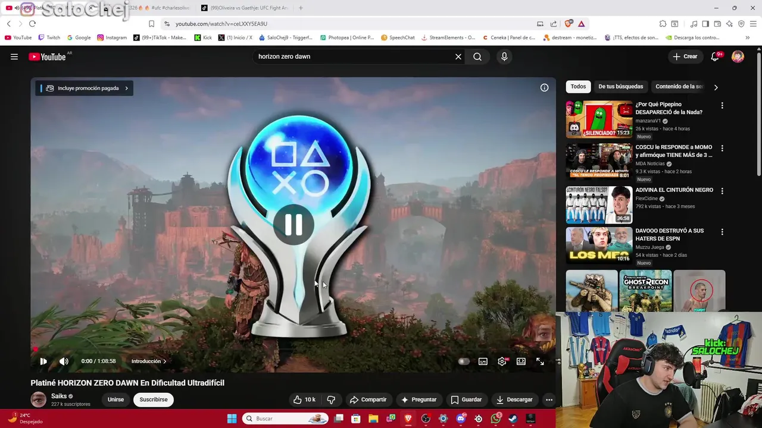
Task: Run search with the magnifier button
Action: click(477, 56)
